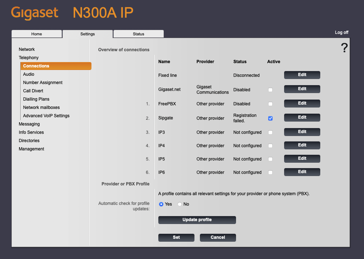Click the Update profile button
Image resolution: width=364 pixels, height=259 pixels.
point(197,220)
